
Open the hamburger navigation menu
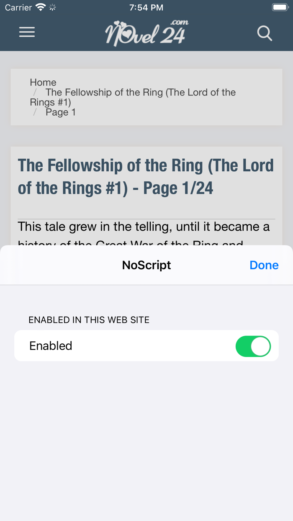(27, 32)
